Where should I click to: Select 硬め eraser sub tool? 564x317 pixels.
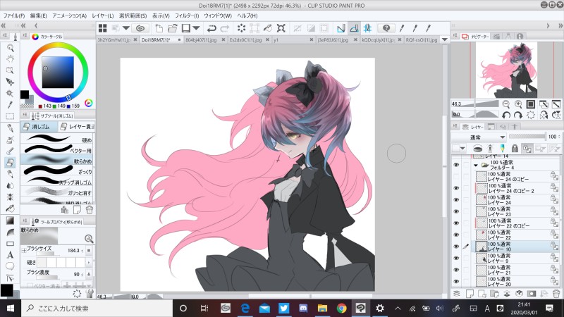pyautogui.click(x=58, y=139)
